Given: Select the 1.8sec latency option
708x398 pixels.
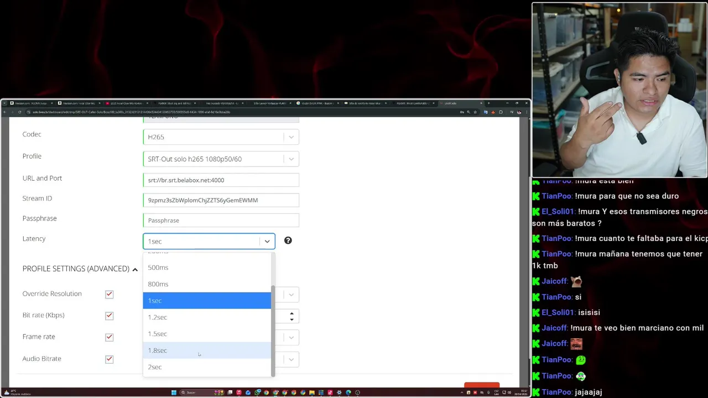Looking at the screenshot, I should pyautogui.click(x=207, y=350).
